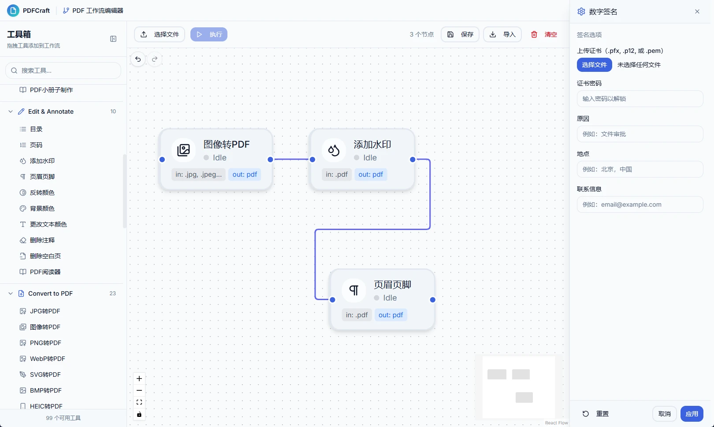Click the 证书密码 password field

click(640, 99)
